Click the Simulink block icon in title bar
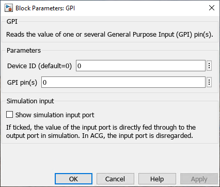The width and height of the screenshot is (220, 187). click(x=9, y=8)
